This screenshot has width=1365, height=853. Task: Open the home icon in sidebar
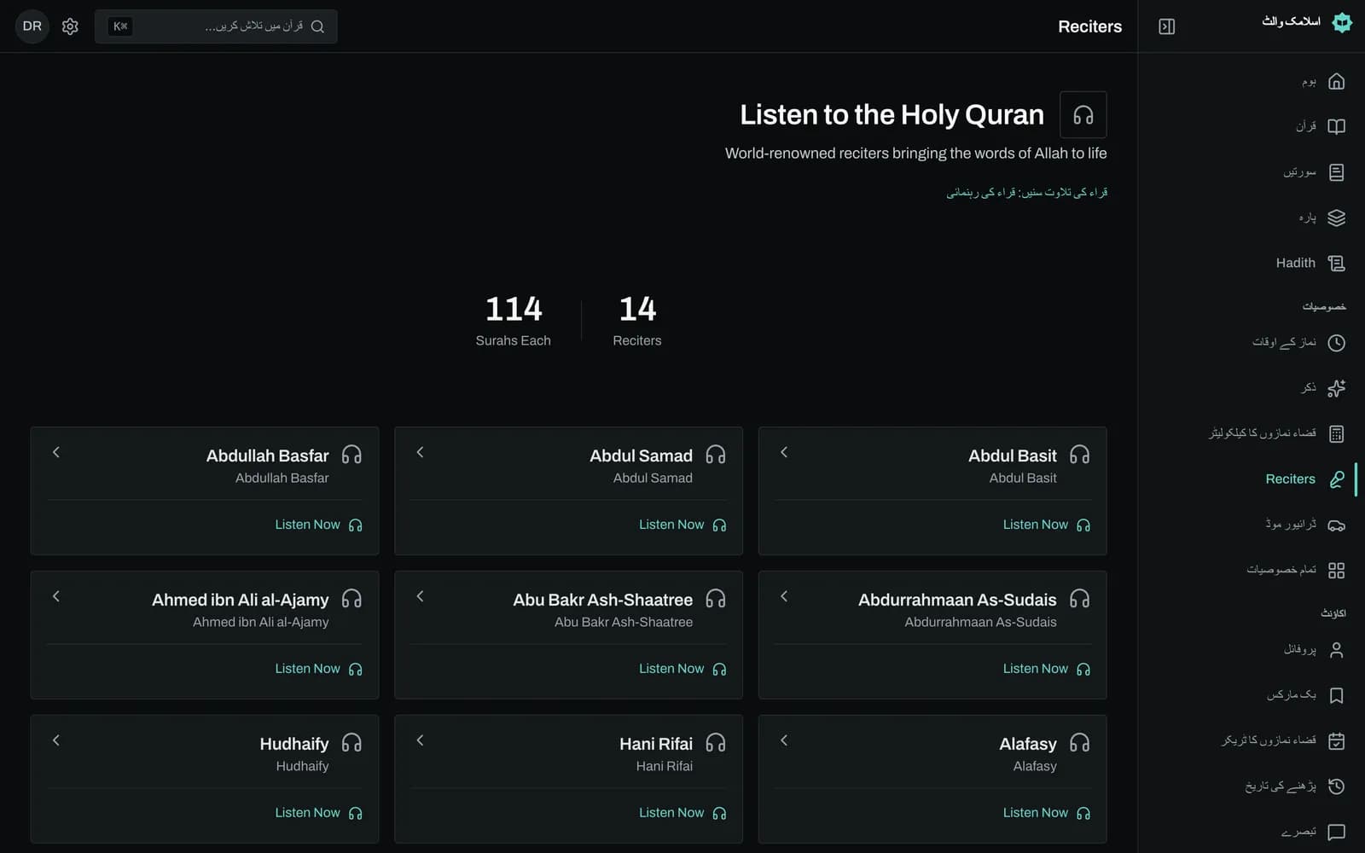pyautogui.click(x=1336, y=81)
